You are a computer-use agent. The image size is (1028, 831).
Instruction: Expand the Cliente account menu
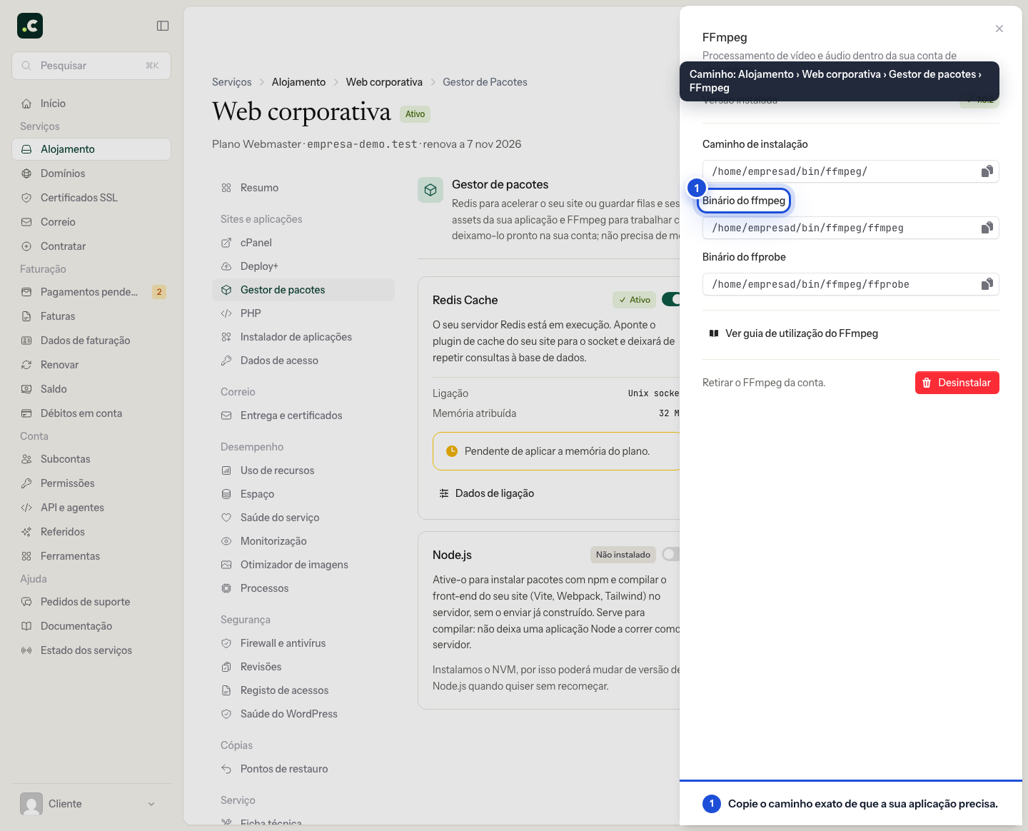91,804
